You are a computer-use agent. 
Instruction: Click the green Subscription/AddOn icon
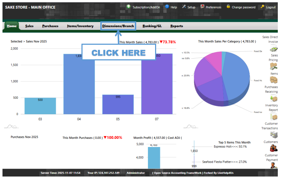coord(128,7)
